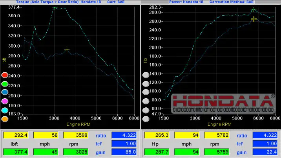Click the green peak marker on torque curve

click(x=55, y=7)
